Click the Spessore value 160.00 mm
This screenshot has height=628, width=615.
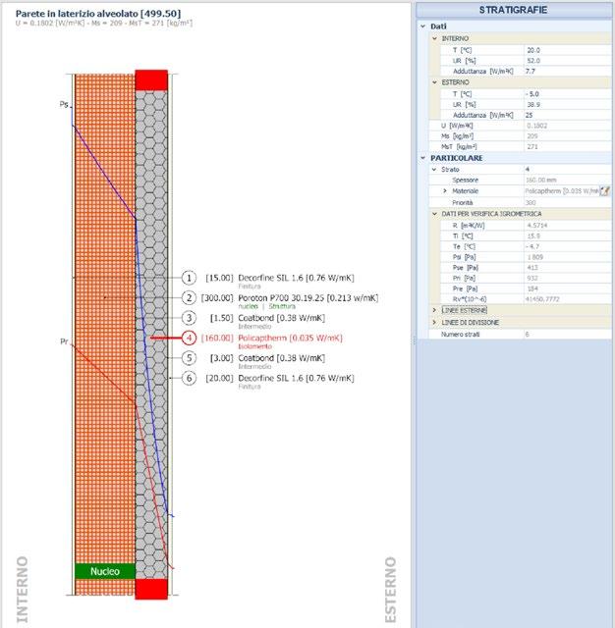click(568, 181)
